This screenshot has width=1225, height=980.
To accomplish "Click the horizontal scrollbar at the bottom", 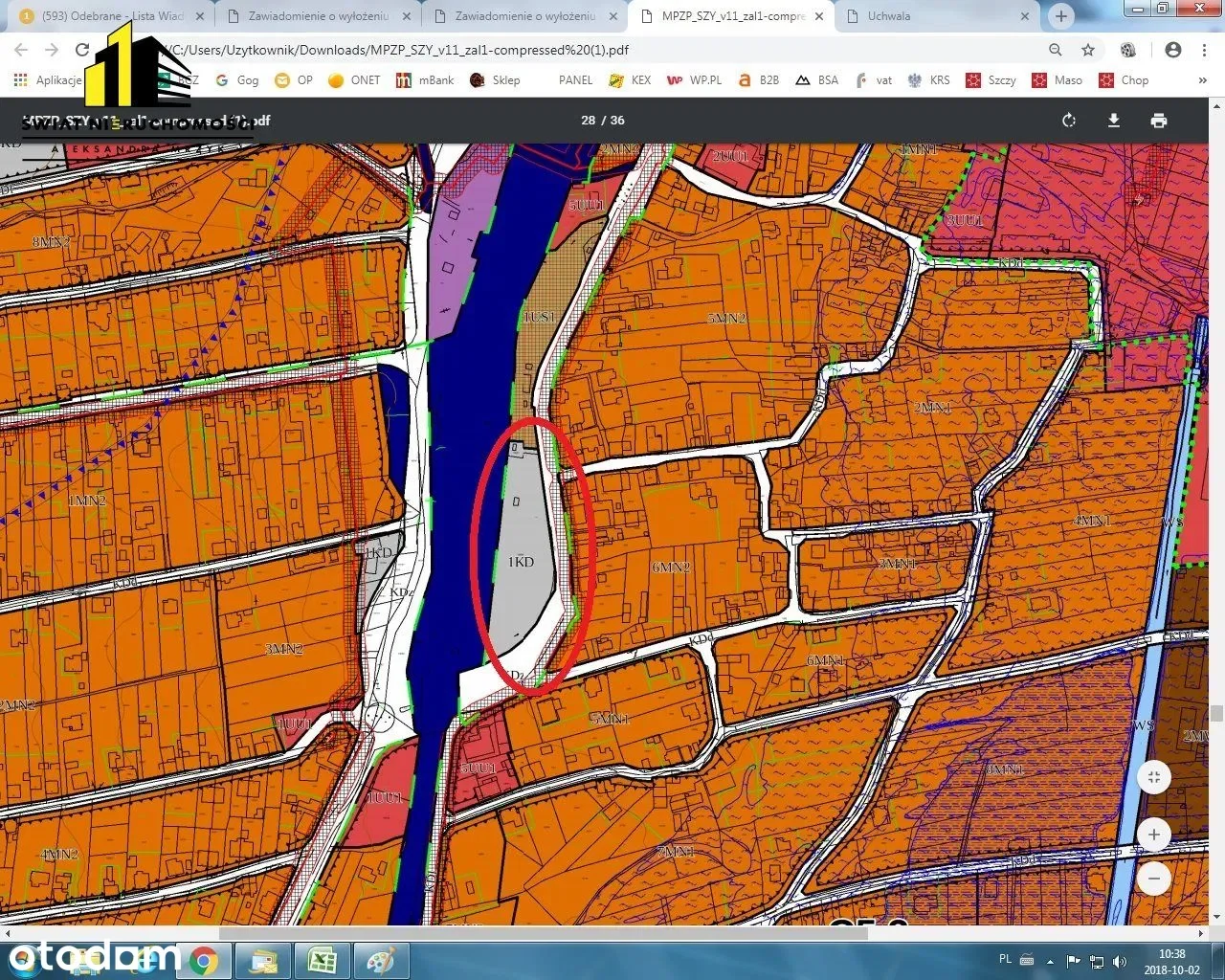I will pos(544,933).
